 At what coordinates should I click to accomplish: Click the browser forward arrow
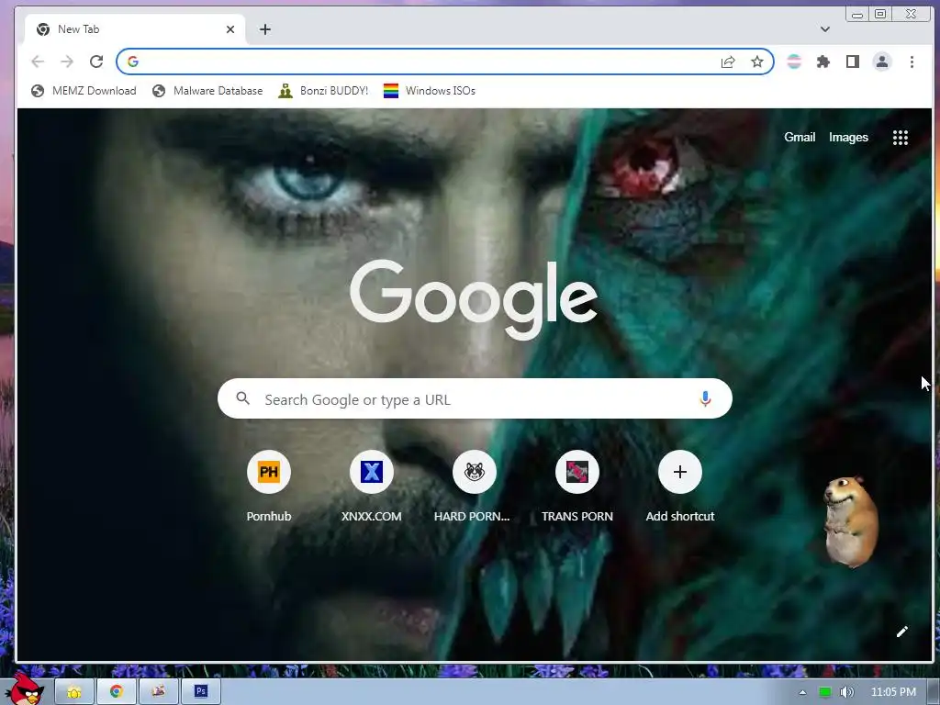click(x=67, y=62)
